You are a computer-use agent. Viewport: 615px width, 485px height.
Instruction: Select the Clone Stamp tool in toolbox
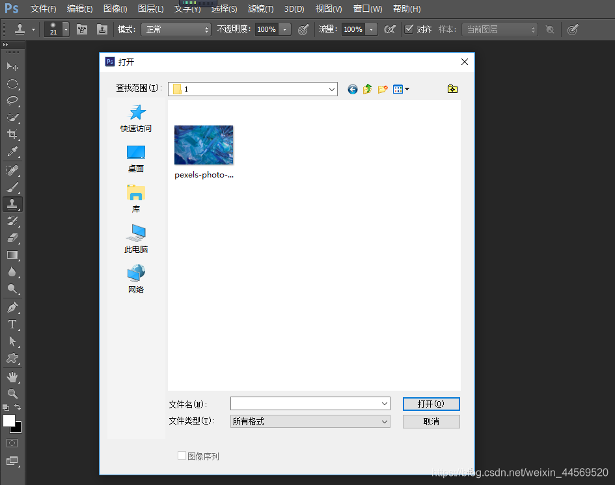[12, 204]
